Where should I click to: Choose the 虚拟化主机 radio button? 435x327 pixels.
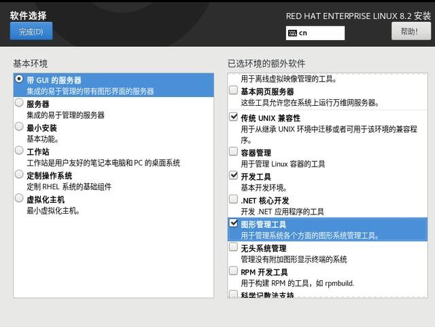19,198
